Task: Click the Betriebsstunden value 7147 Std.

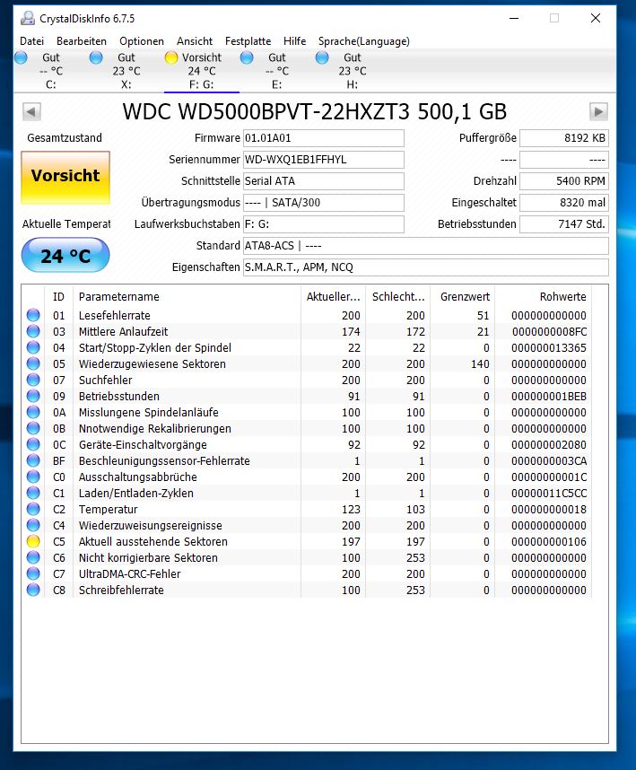Action: 564,224
